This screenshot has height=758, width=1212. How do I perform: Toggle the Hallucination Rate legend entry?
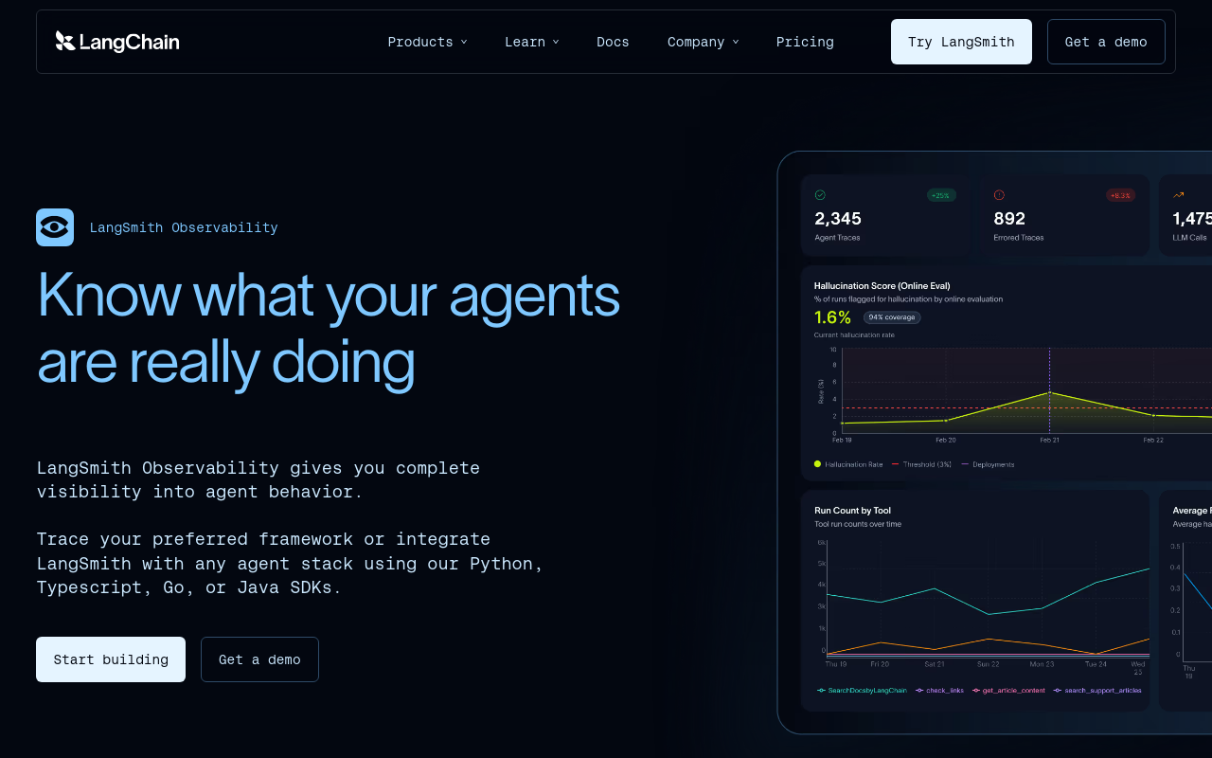(852, 464)
